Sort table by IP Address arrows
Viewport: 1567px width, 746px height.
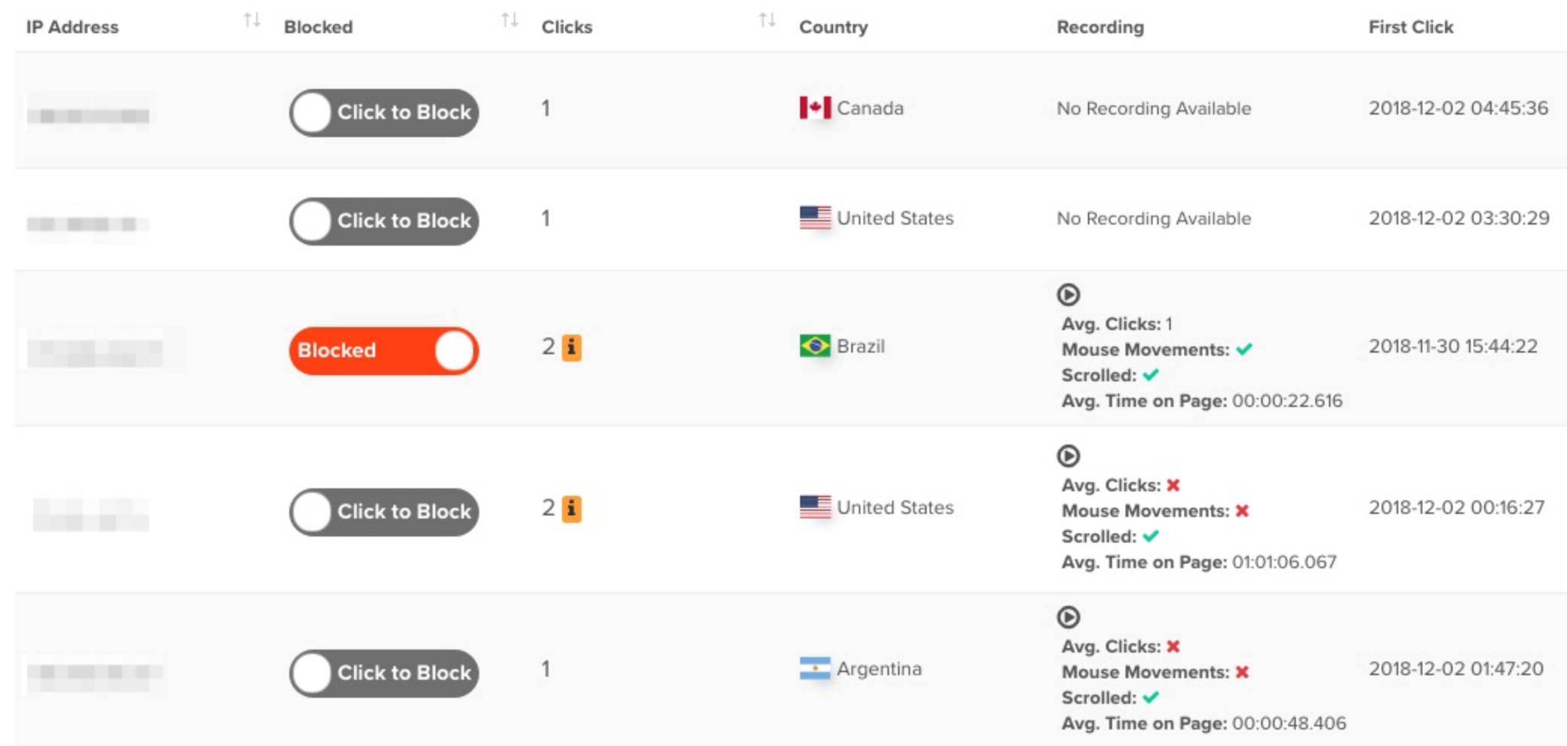point(252,20)
